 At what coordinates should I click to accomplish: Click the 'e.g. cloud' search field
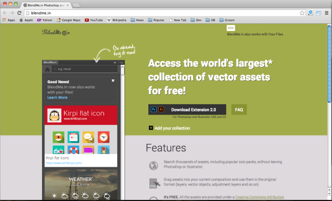point(85,69)
